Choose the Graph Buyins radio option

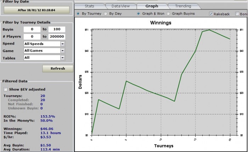[x=168, y=13]
